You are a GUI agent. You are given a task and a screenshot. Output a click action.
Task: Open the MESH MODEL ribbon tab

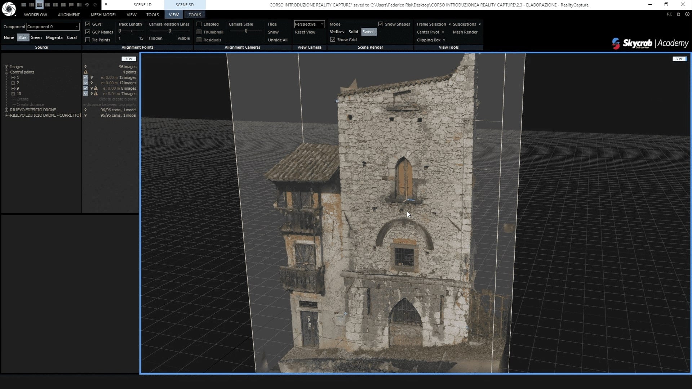point(103,15)
